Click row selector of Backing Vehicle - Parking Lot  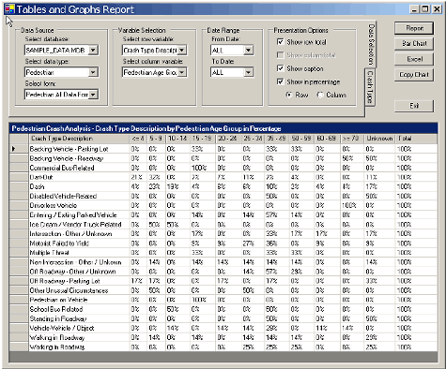tap(19, 149)
